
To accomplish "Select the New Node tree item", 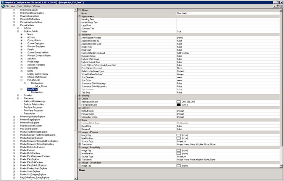I will tap(32, 89).
